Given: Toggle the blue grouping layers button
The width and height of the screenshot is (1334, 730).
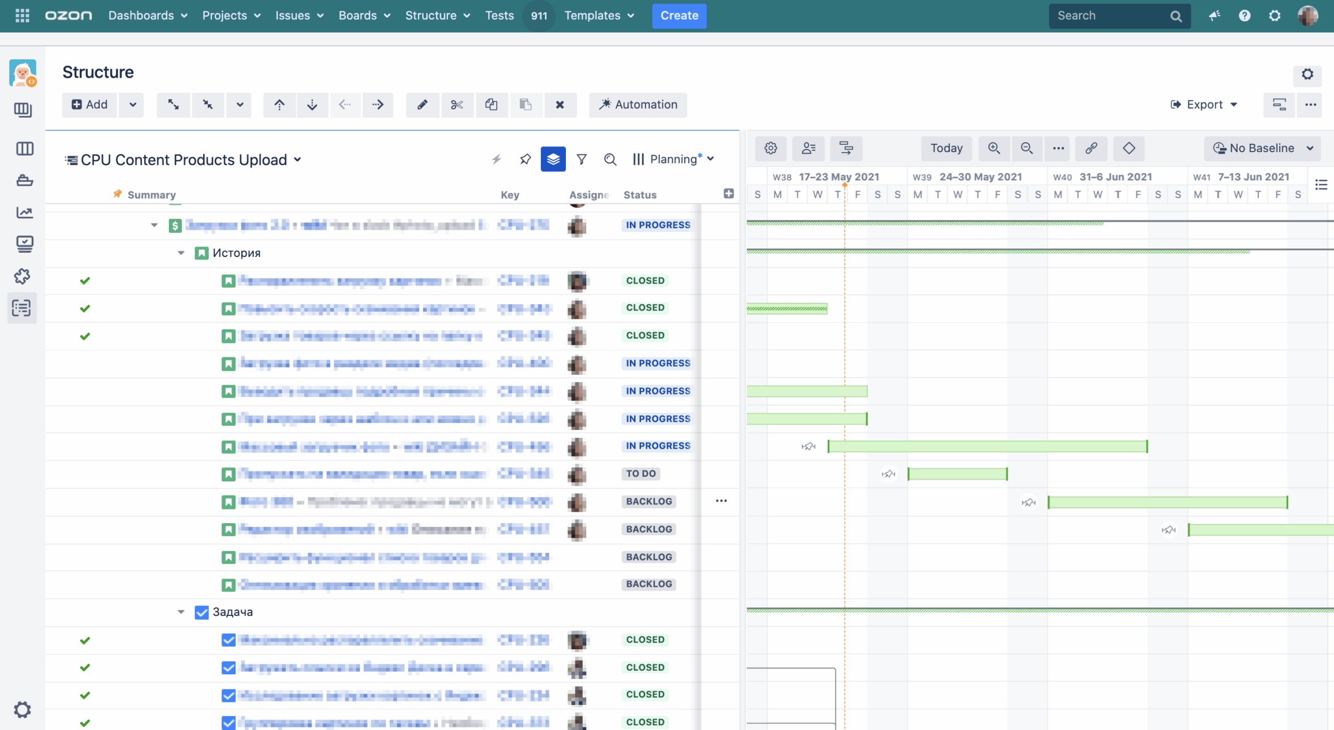Looking at the screenshot, I should [x=553, y=159].
